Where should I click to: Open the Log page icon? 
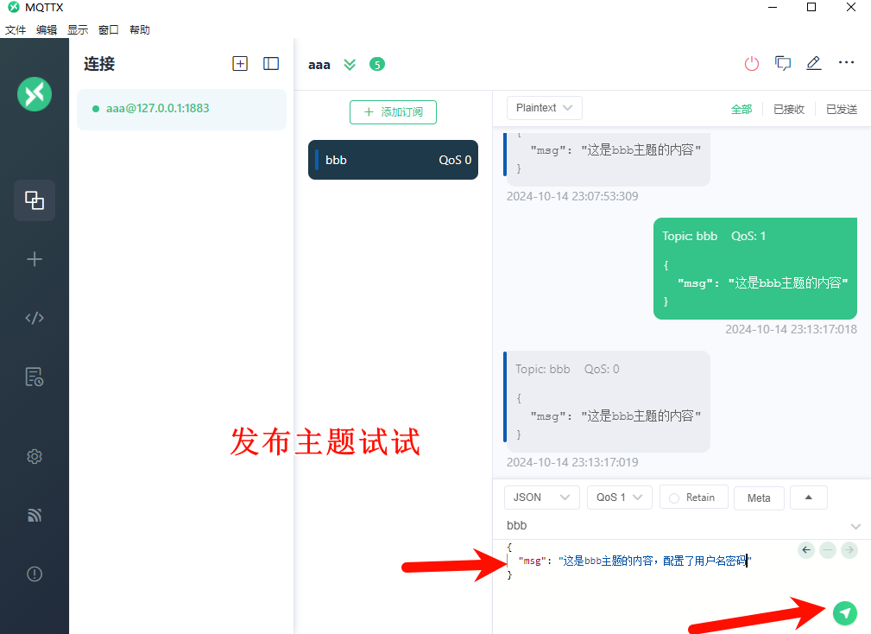point(35,377)
